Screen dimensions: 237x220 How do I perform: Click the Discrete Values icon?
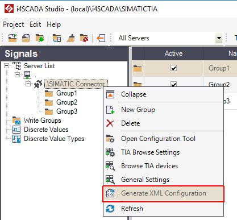(16, 130)
